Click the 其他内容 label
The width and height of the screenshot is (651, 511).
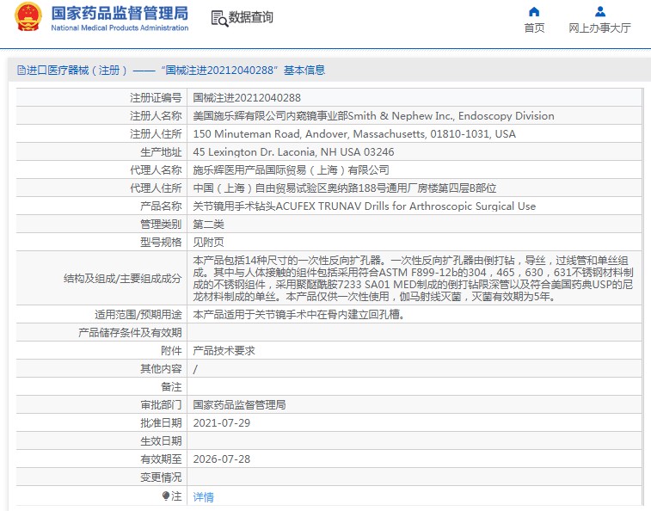point(161,369)
